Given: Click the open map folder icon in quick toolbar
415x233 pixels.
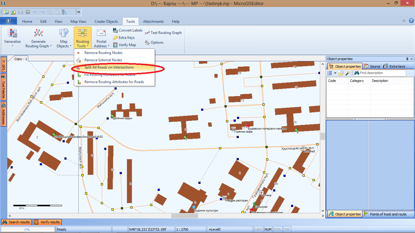Looking at the screenshot, I should [6, 12].
